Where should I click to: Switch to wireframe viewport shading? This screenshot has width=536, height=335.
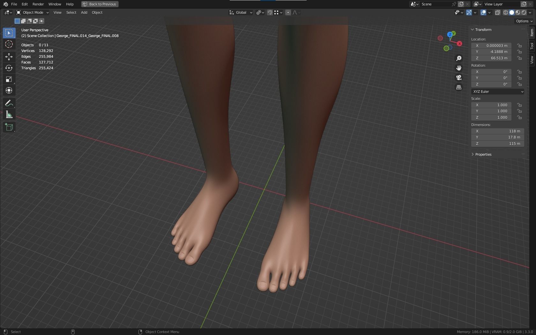point(506,12)
